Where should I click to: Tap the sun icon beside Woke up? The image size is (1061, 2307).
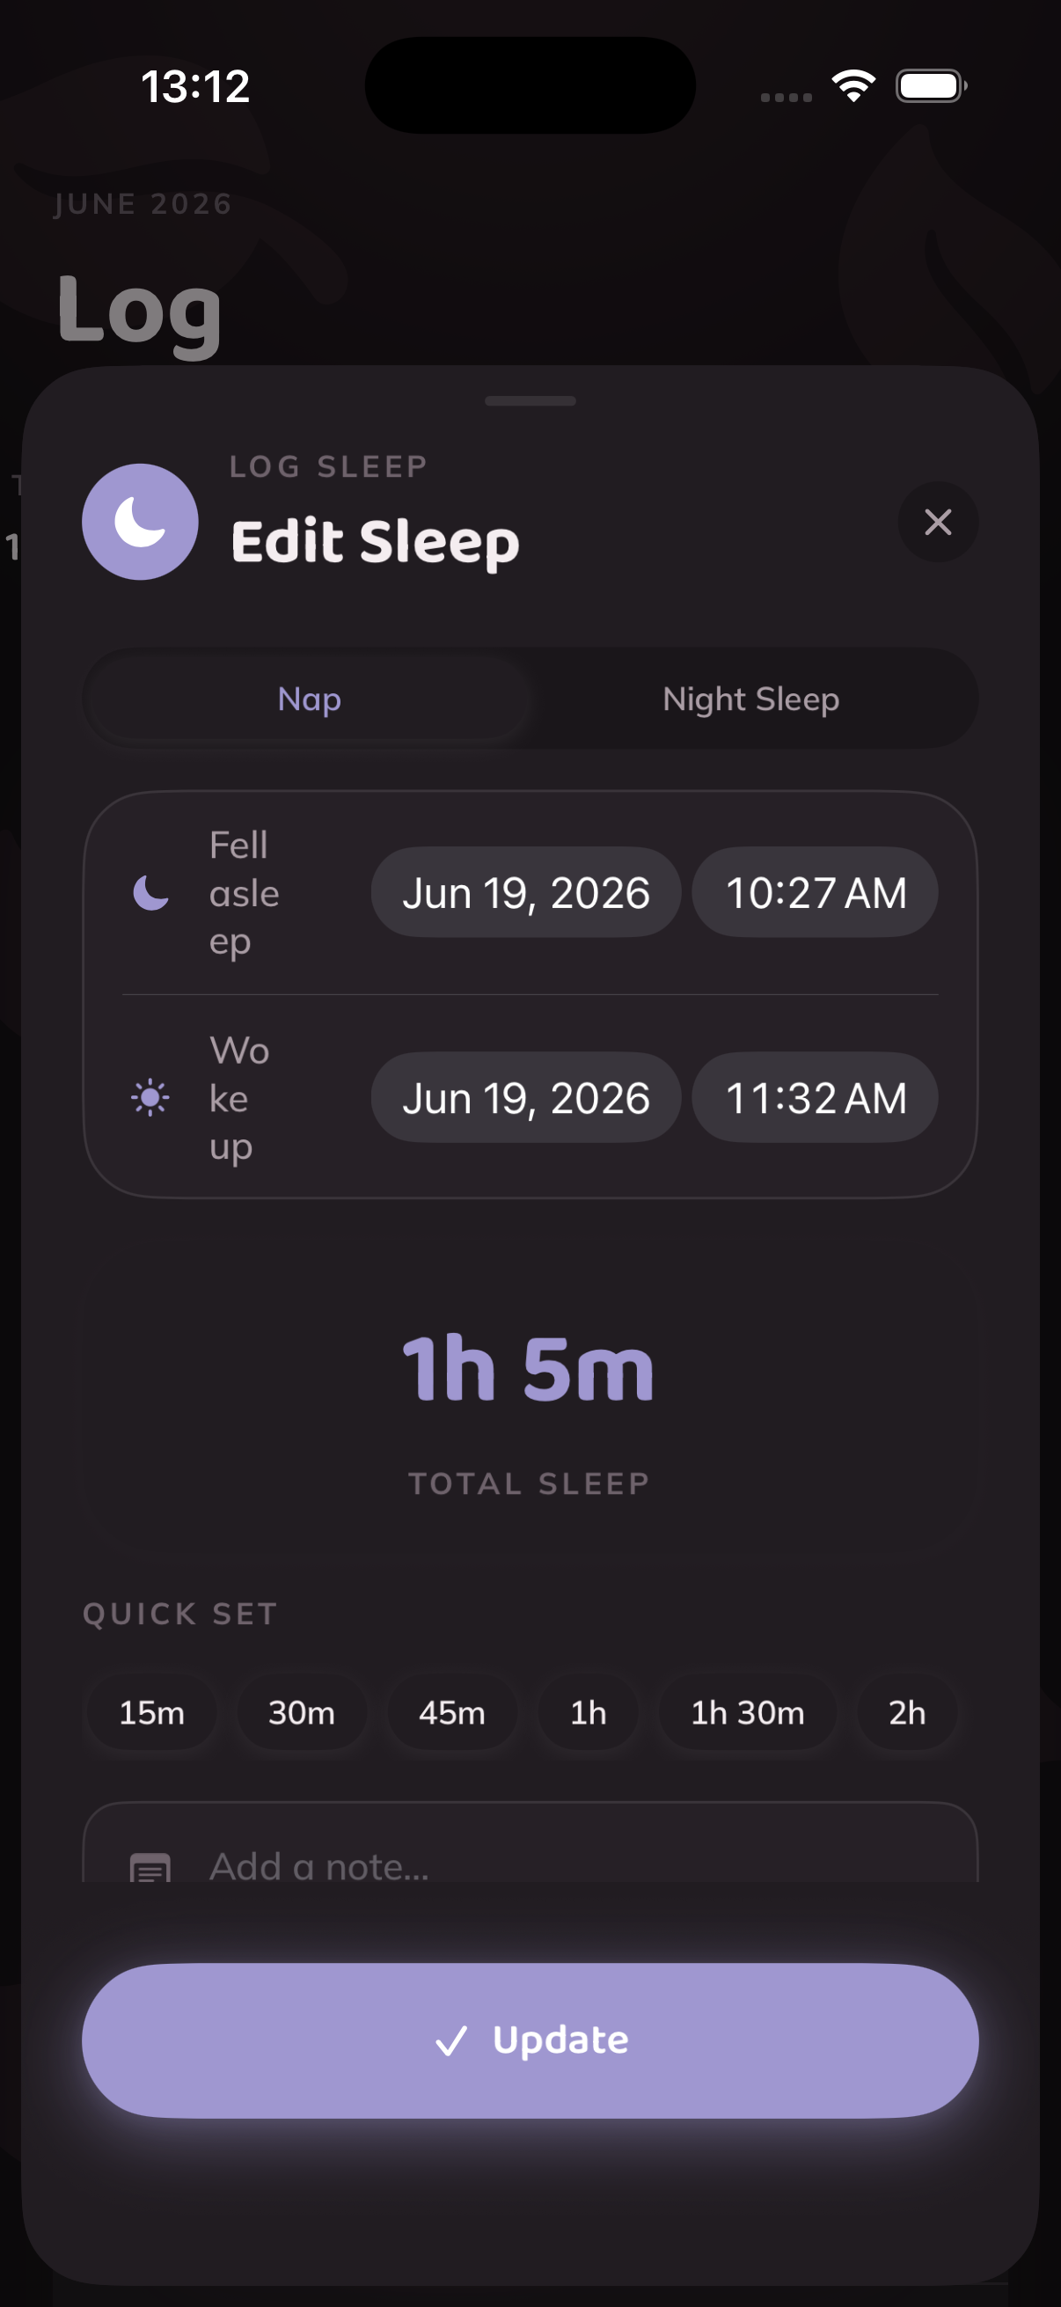(150, 1097)
